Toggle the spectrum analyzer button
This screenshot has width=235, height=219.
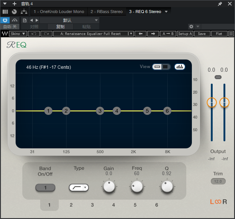point(180,67)
